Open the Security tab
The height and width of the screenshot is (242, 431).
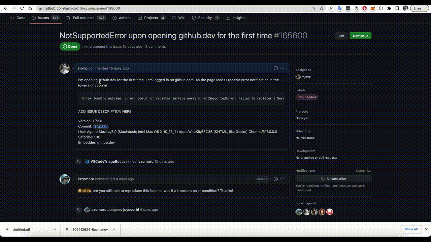pos(205,18)
